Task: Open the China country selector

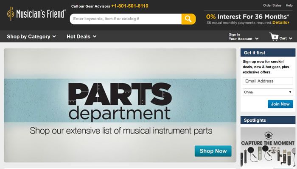Action: pos(268,92)
